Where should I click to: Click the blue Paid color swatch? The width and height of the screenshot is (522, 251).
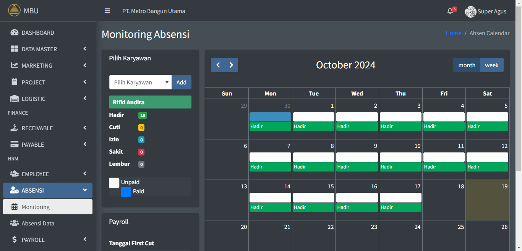coord(126,192)
